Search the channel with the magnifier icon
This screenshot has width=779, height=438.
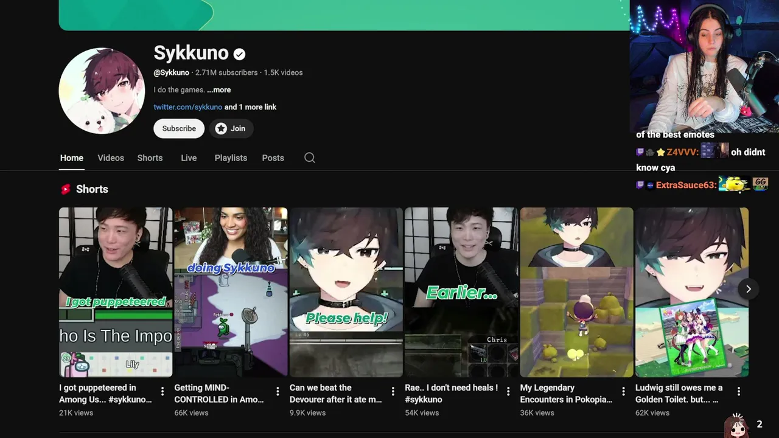point(310,158)
